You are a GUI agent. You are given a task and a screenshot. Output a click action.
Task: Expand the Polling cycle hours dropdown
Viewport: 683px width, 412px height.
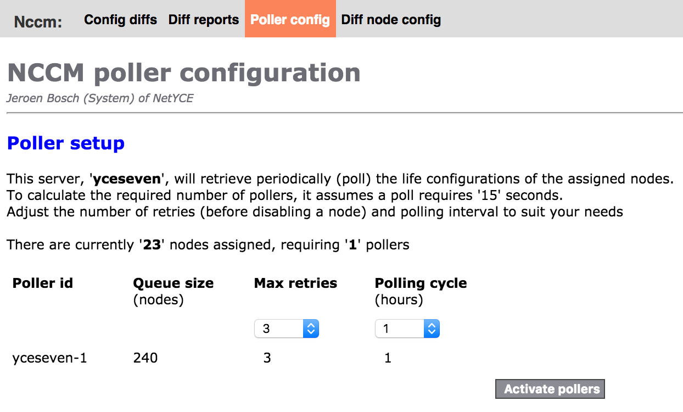407,329
